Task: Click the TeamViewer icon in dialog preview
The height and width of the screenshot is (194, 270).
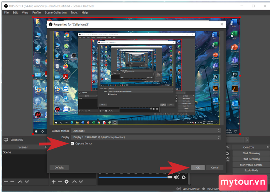Action: point(66,89)
